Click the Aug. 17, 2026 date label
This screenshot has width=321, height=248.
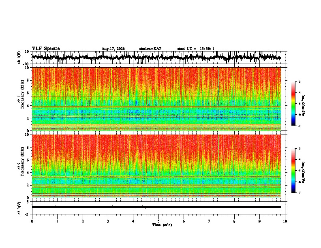tap(113, 49)
